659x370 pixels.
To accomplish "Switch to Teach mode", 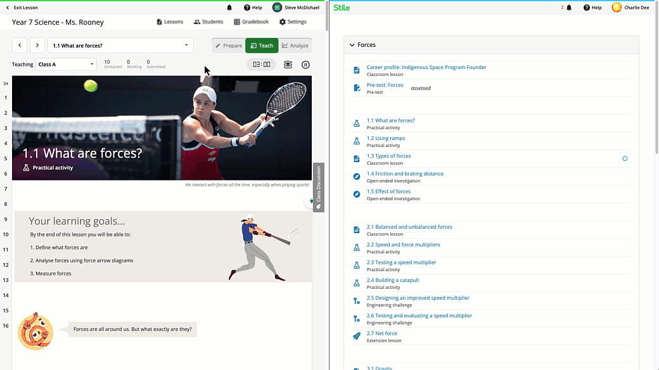I will (x=262, y=46).
